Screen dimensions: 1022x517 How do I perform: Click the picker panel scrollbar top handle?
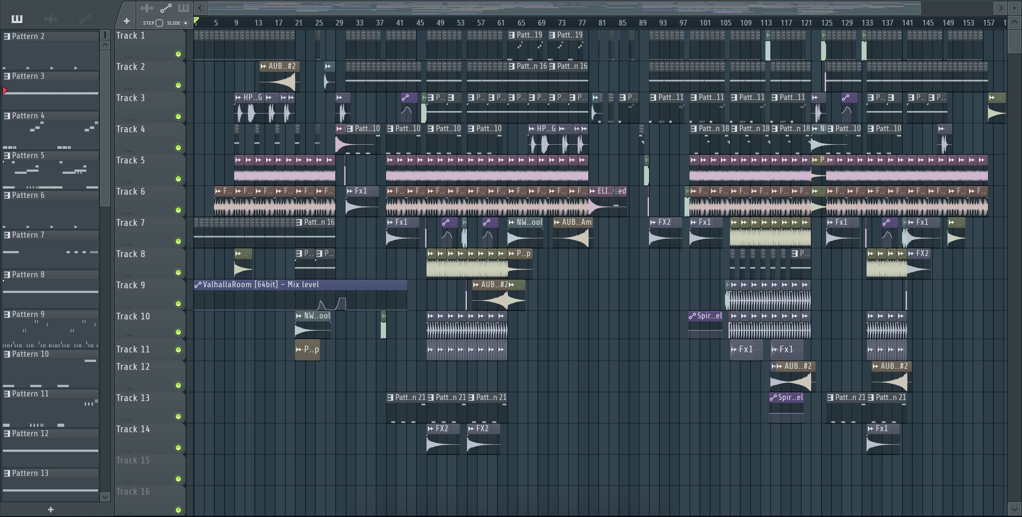pos(105,35)
